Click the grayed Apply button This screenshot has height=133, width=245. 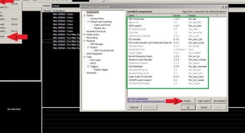219,108
